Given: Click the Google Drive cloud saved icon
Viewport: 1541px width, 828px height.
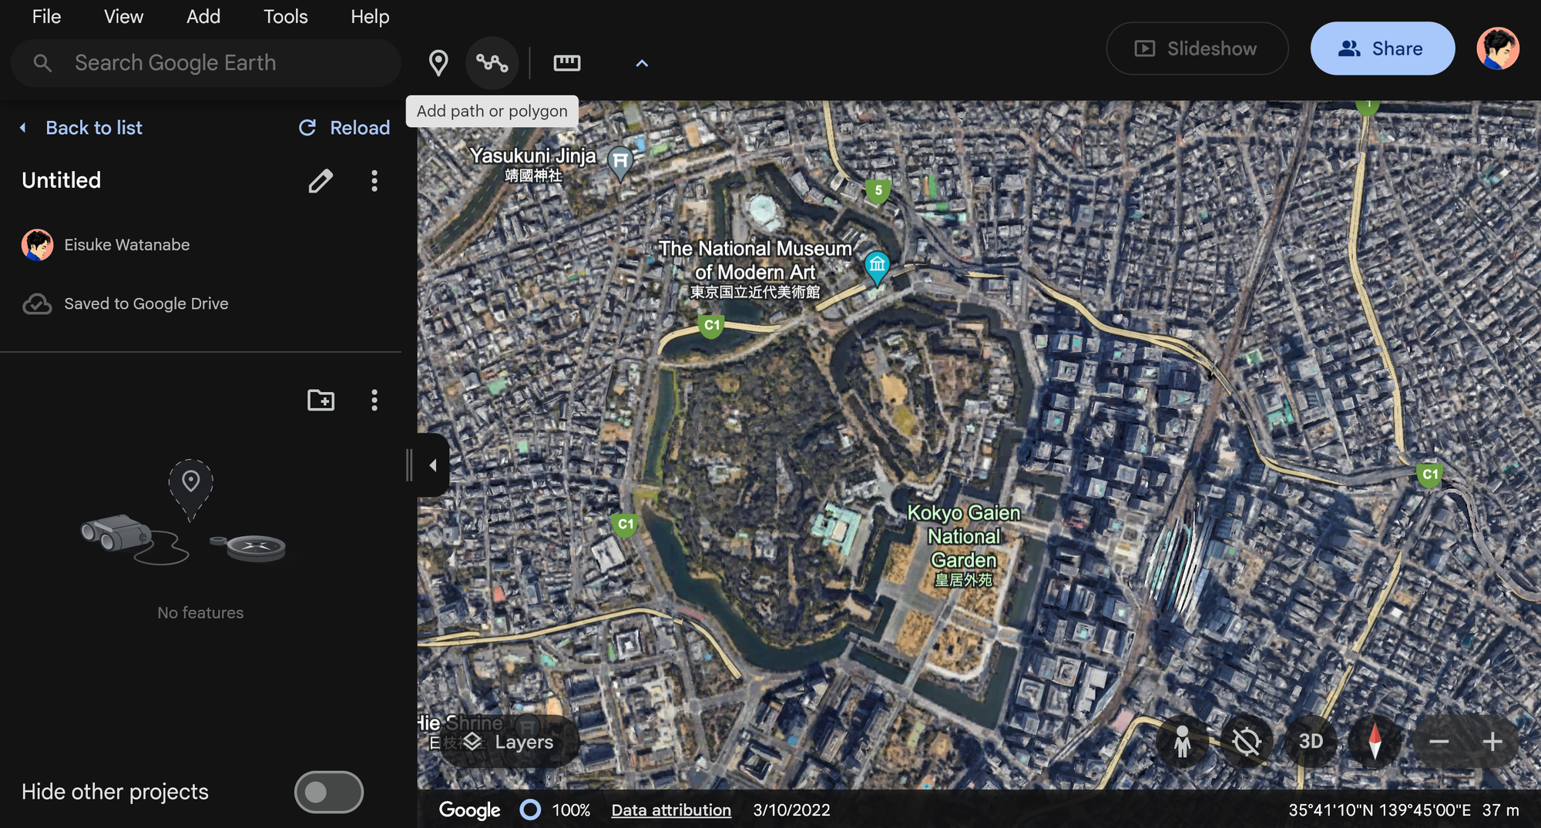Looking at the screenshot, I should 37,304.
